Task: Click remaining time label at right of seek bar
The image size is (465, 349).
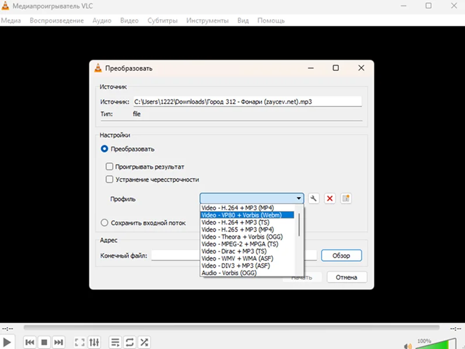Action: tap(456, 329)
